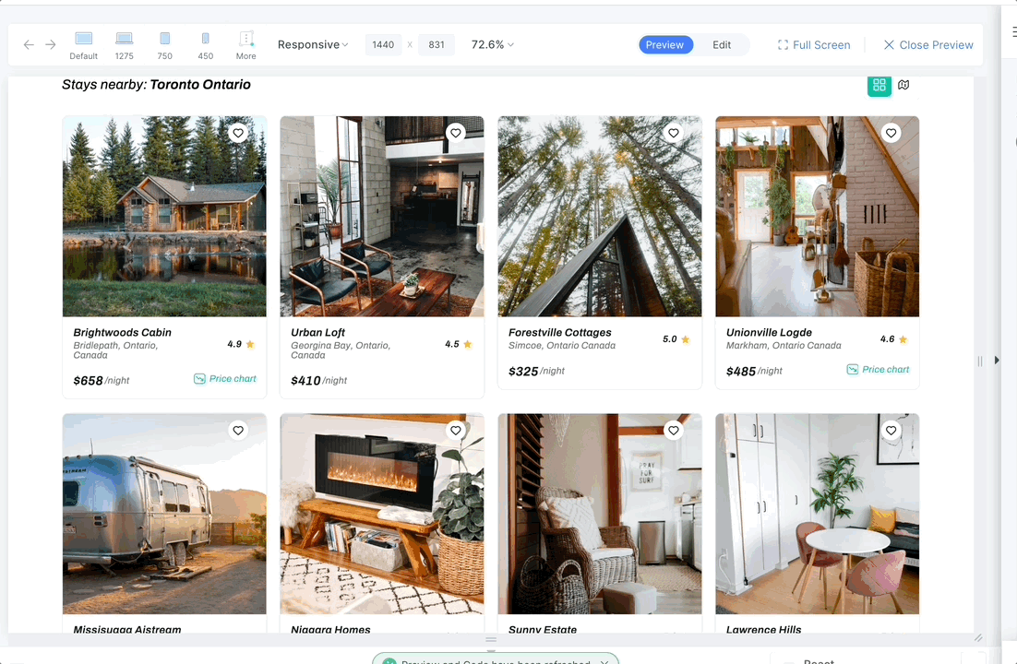Open the Brightwoods Cabin Price chart link
1017x664 pixels.
click(x=225, y=379)
